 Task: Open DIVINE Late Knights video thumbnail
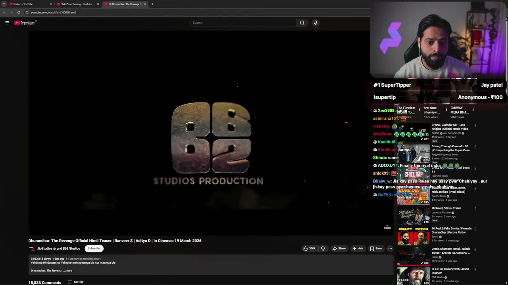(x=413, y=133)
